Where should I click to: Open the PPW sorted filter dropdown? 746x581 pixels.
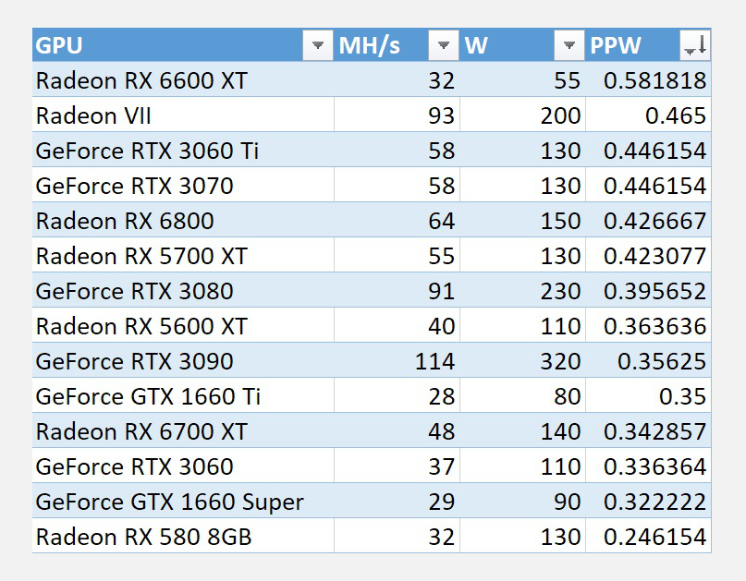click(x=694, y=45)
